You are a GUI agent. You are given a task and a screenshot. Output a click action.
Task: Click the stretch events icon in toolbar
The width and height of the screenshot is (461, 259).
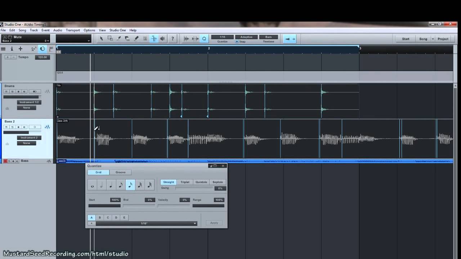click(x=195, y=38)
